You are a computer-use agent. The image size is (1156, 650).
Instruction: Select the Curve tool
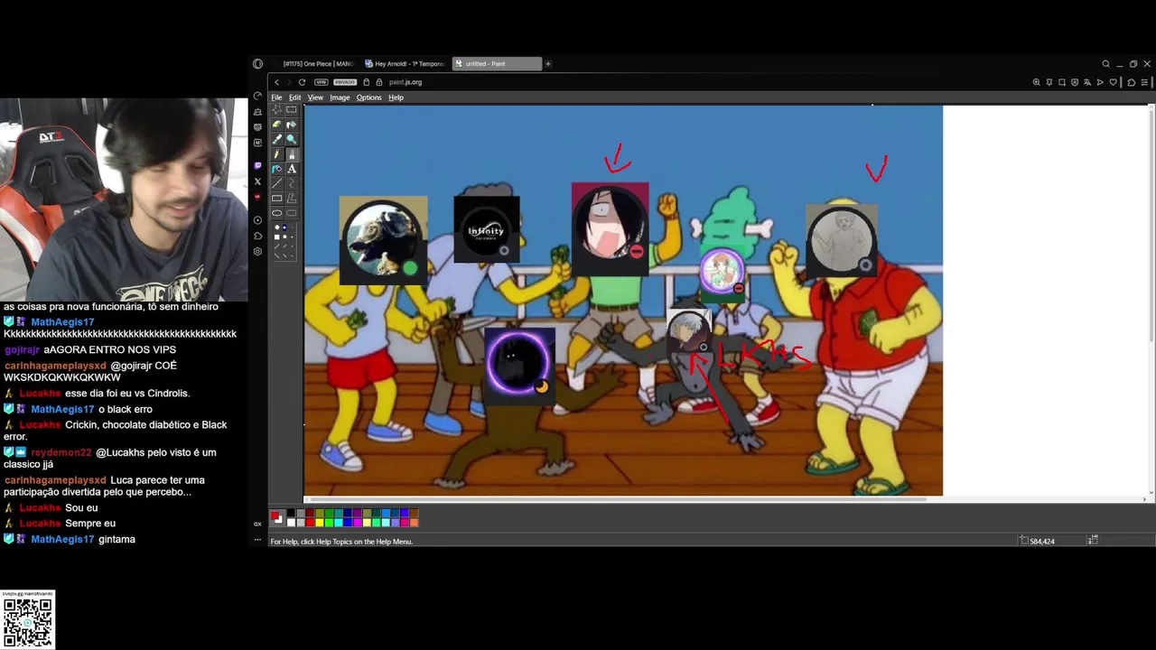coord(291,183)
